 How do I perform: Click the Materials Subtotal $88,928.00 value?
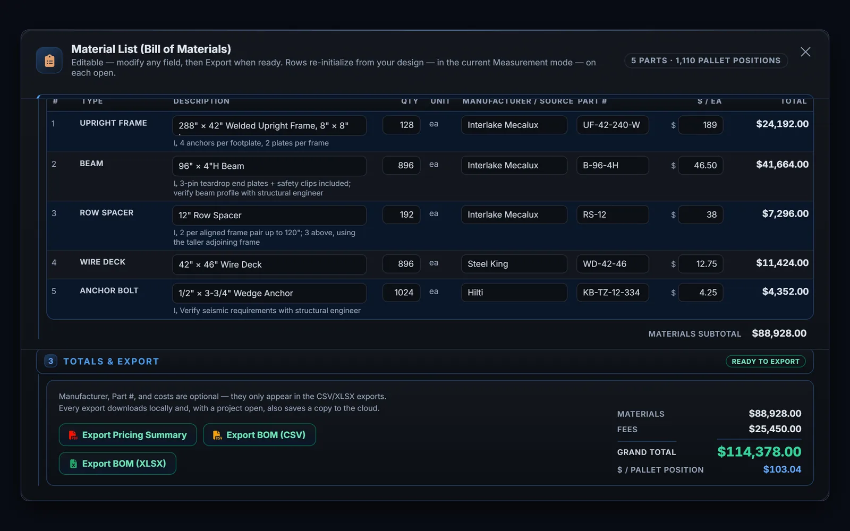coord(779,333)
